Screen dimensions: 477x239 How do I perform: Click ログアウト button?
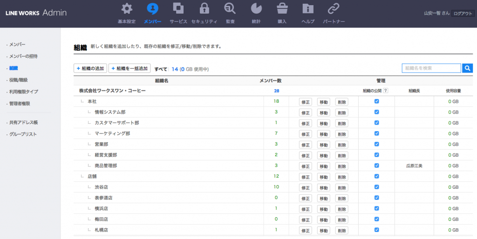[x=463, y=13]
